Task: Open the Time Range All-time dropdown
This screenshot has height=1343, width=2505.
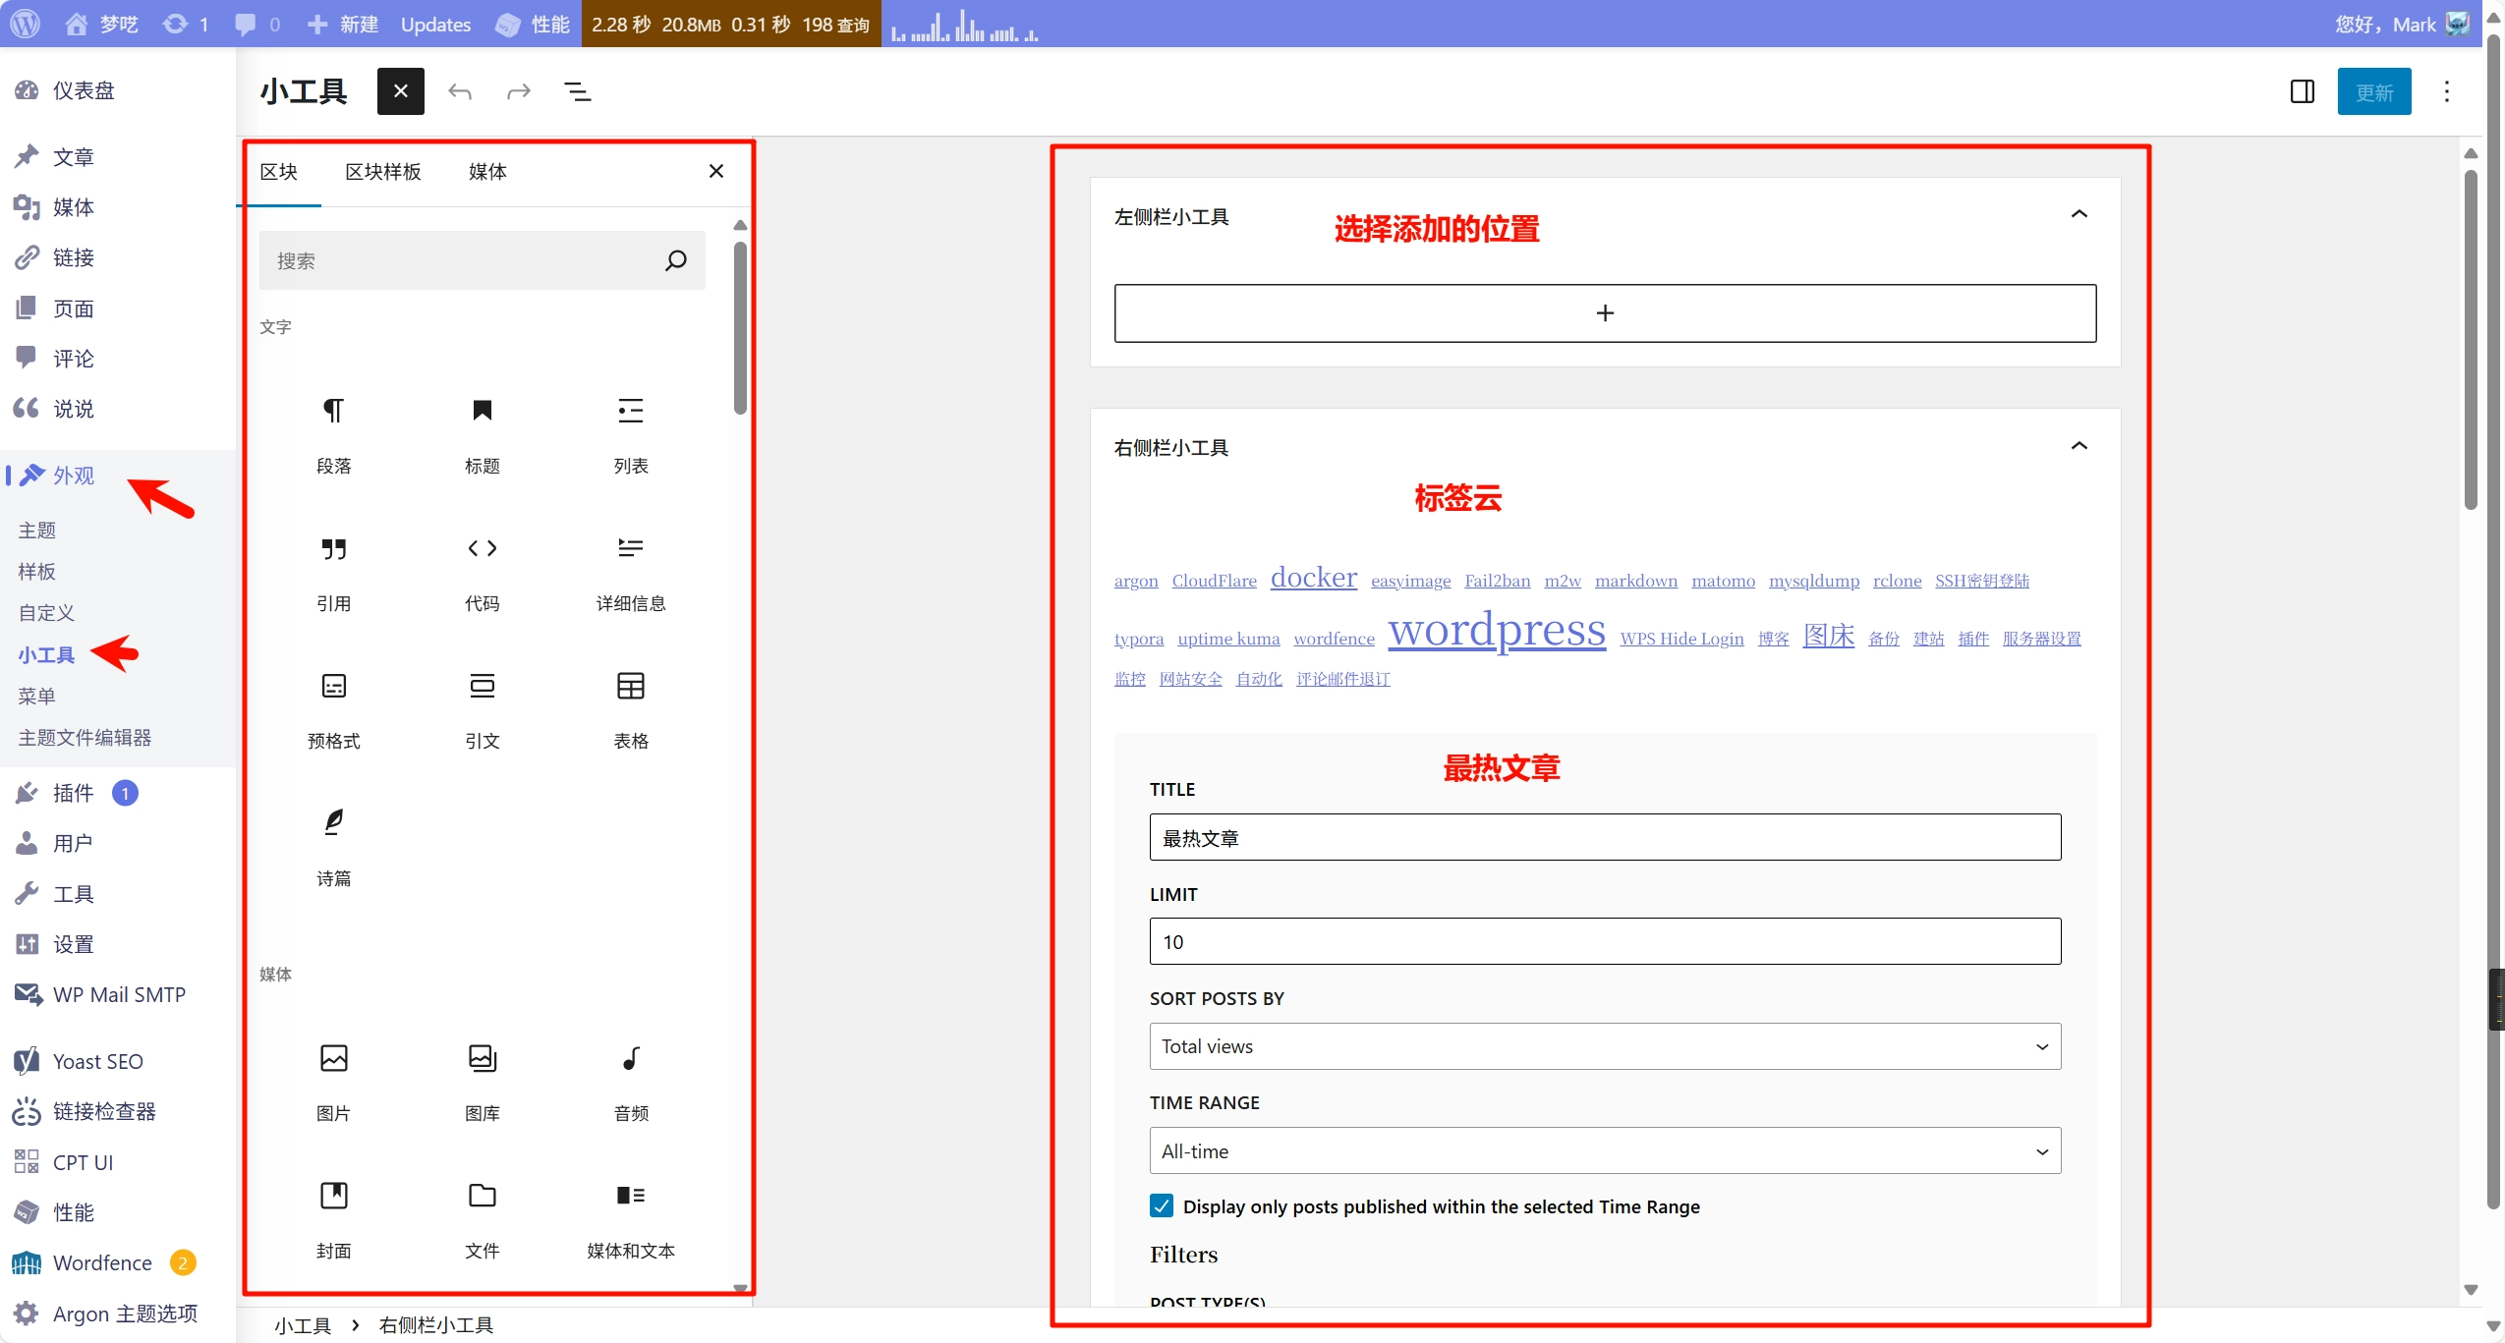Action: coord(1604,1150)
